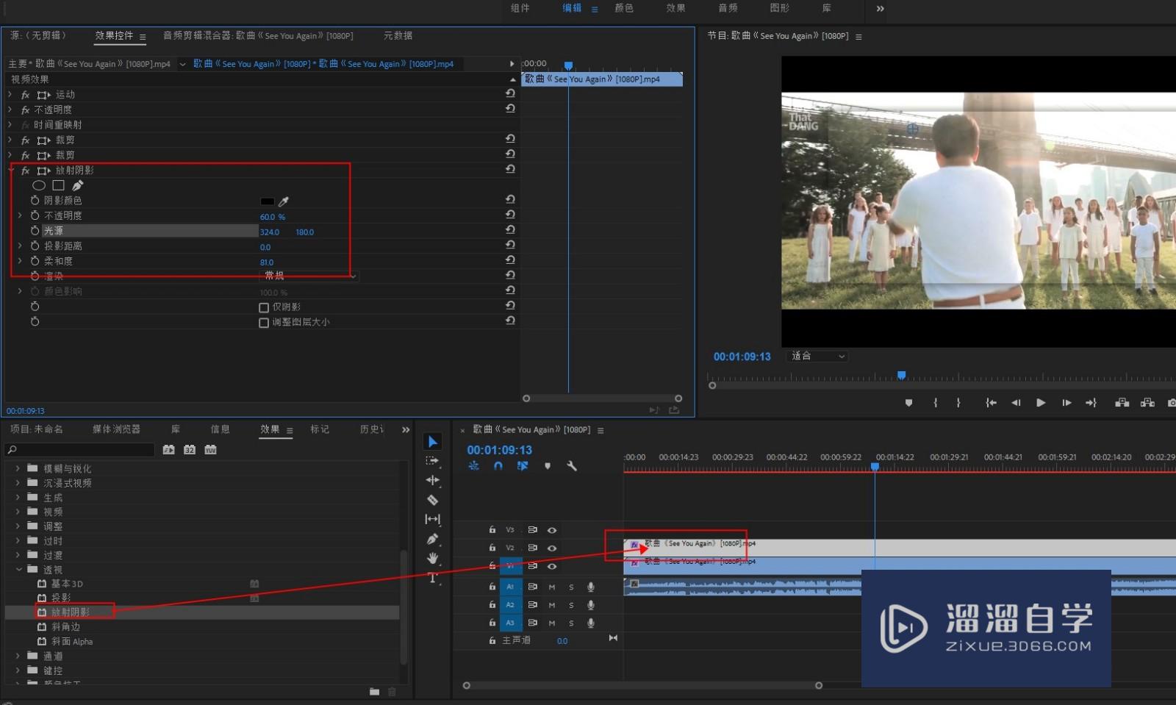Toggle V2 track output eye
This screenshot has height=705, width=1176.
click(x=552, y=548)
